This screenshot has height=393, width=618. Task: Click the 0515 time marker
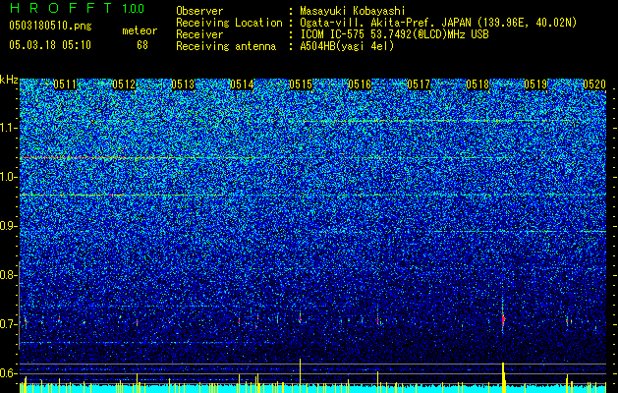(301, 84)
